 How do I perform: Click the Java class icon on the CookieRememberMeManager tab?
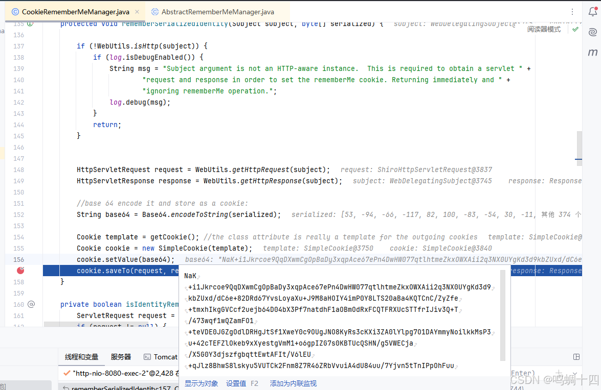click(15, 12)
